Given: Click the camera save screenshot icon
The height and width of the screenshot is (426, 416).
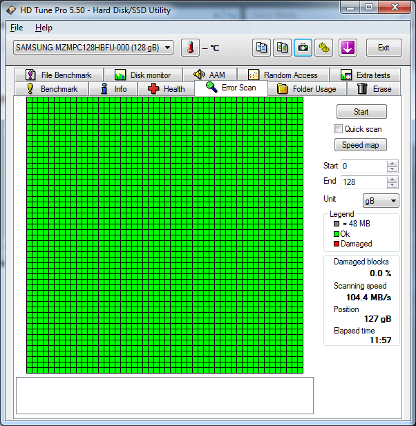Looking at the screenshot, I should tap(303, 48).
